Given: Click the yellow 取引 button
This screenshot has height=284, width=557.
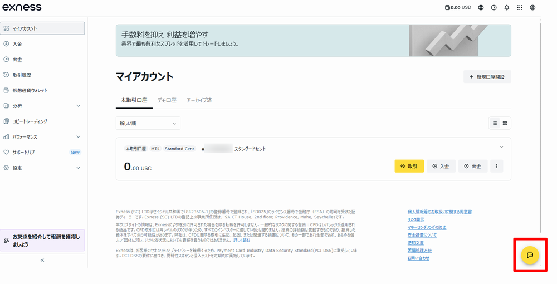Looking at the screenshot, I should tap(409, 166).
